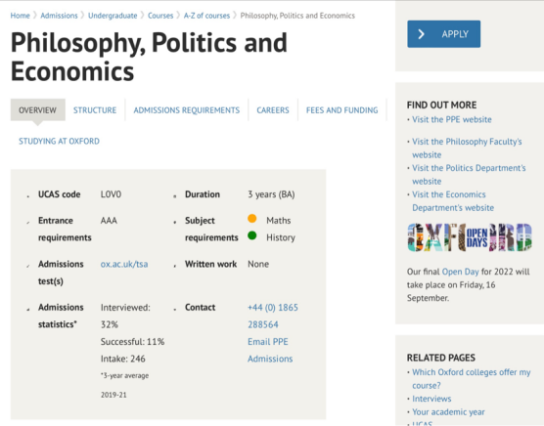The width and height of the screenshot is (544, 426).
Task: Switch to the Structure tab
Action: click(x=95, y=110)
